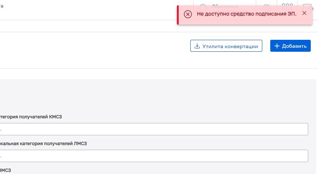Click the download icon on Утилита конвертации
The width and height of the screenshot is (318, 174).
click(x=197, y=46)
